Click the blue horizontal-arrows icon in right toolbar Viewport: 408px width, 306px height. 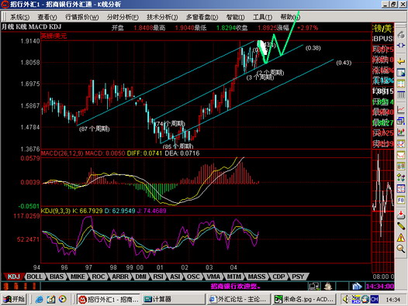[x=401, y=45]
